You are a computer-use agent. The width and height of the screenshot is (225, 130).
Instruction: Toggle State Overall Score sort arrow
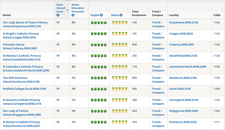[x=67, y=10]
